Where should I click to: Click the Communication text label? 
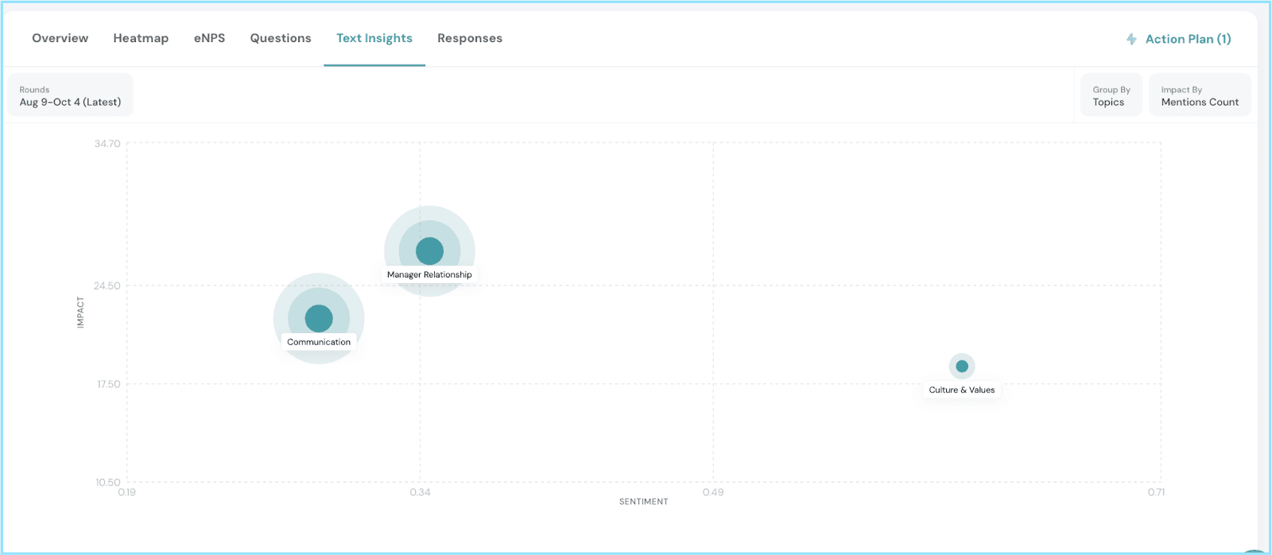coord(319,343)
